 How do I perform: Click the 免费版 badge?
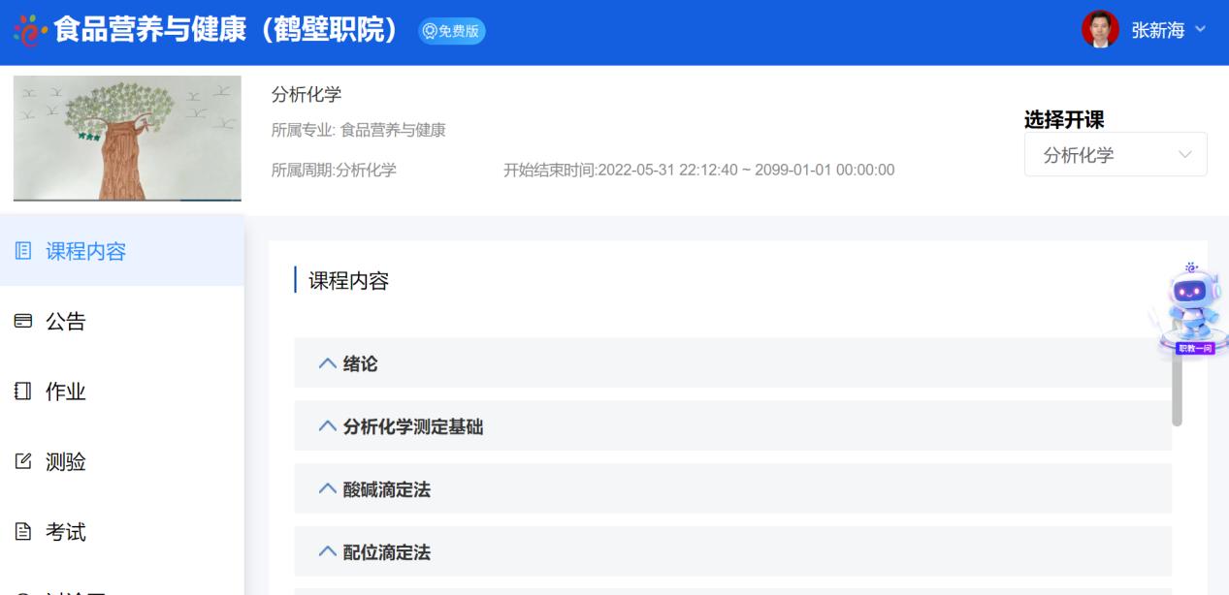(451, 31)
